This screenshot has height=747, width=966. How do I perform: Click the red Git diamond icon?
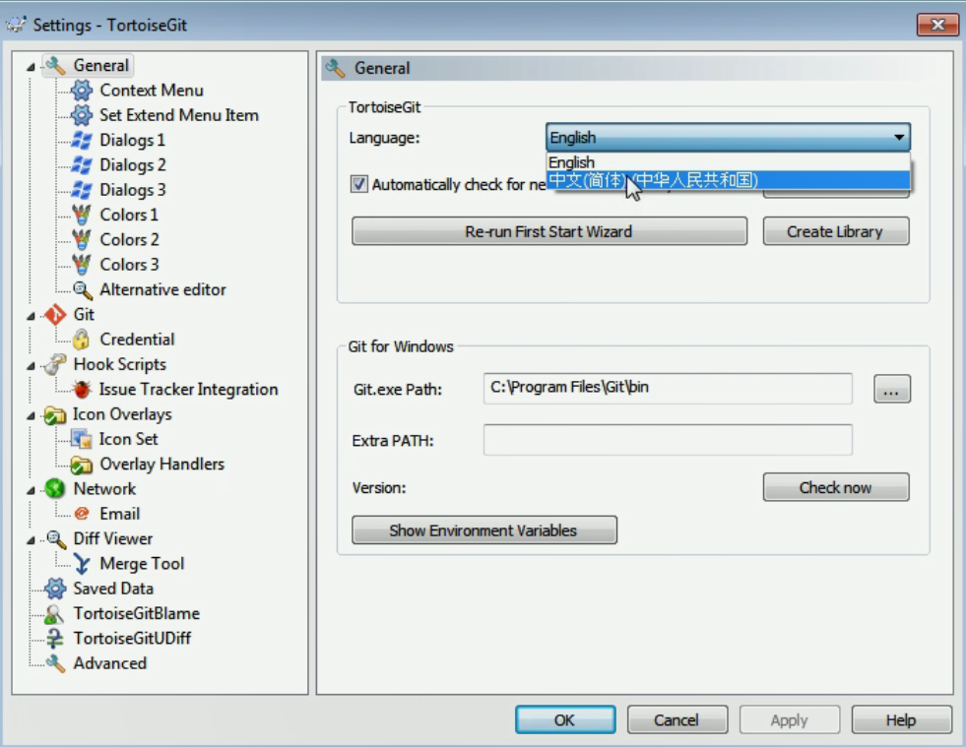click(55, 315)
